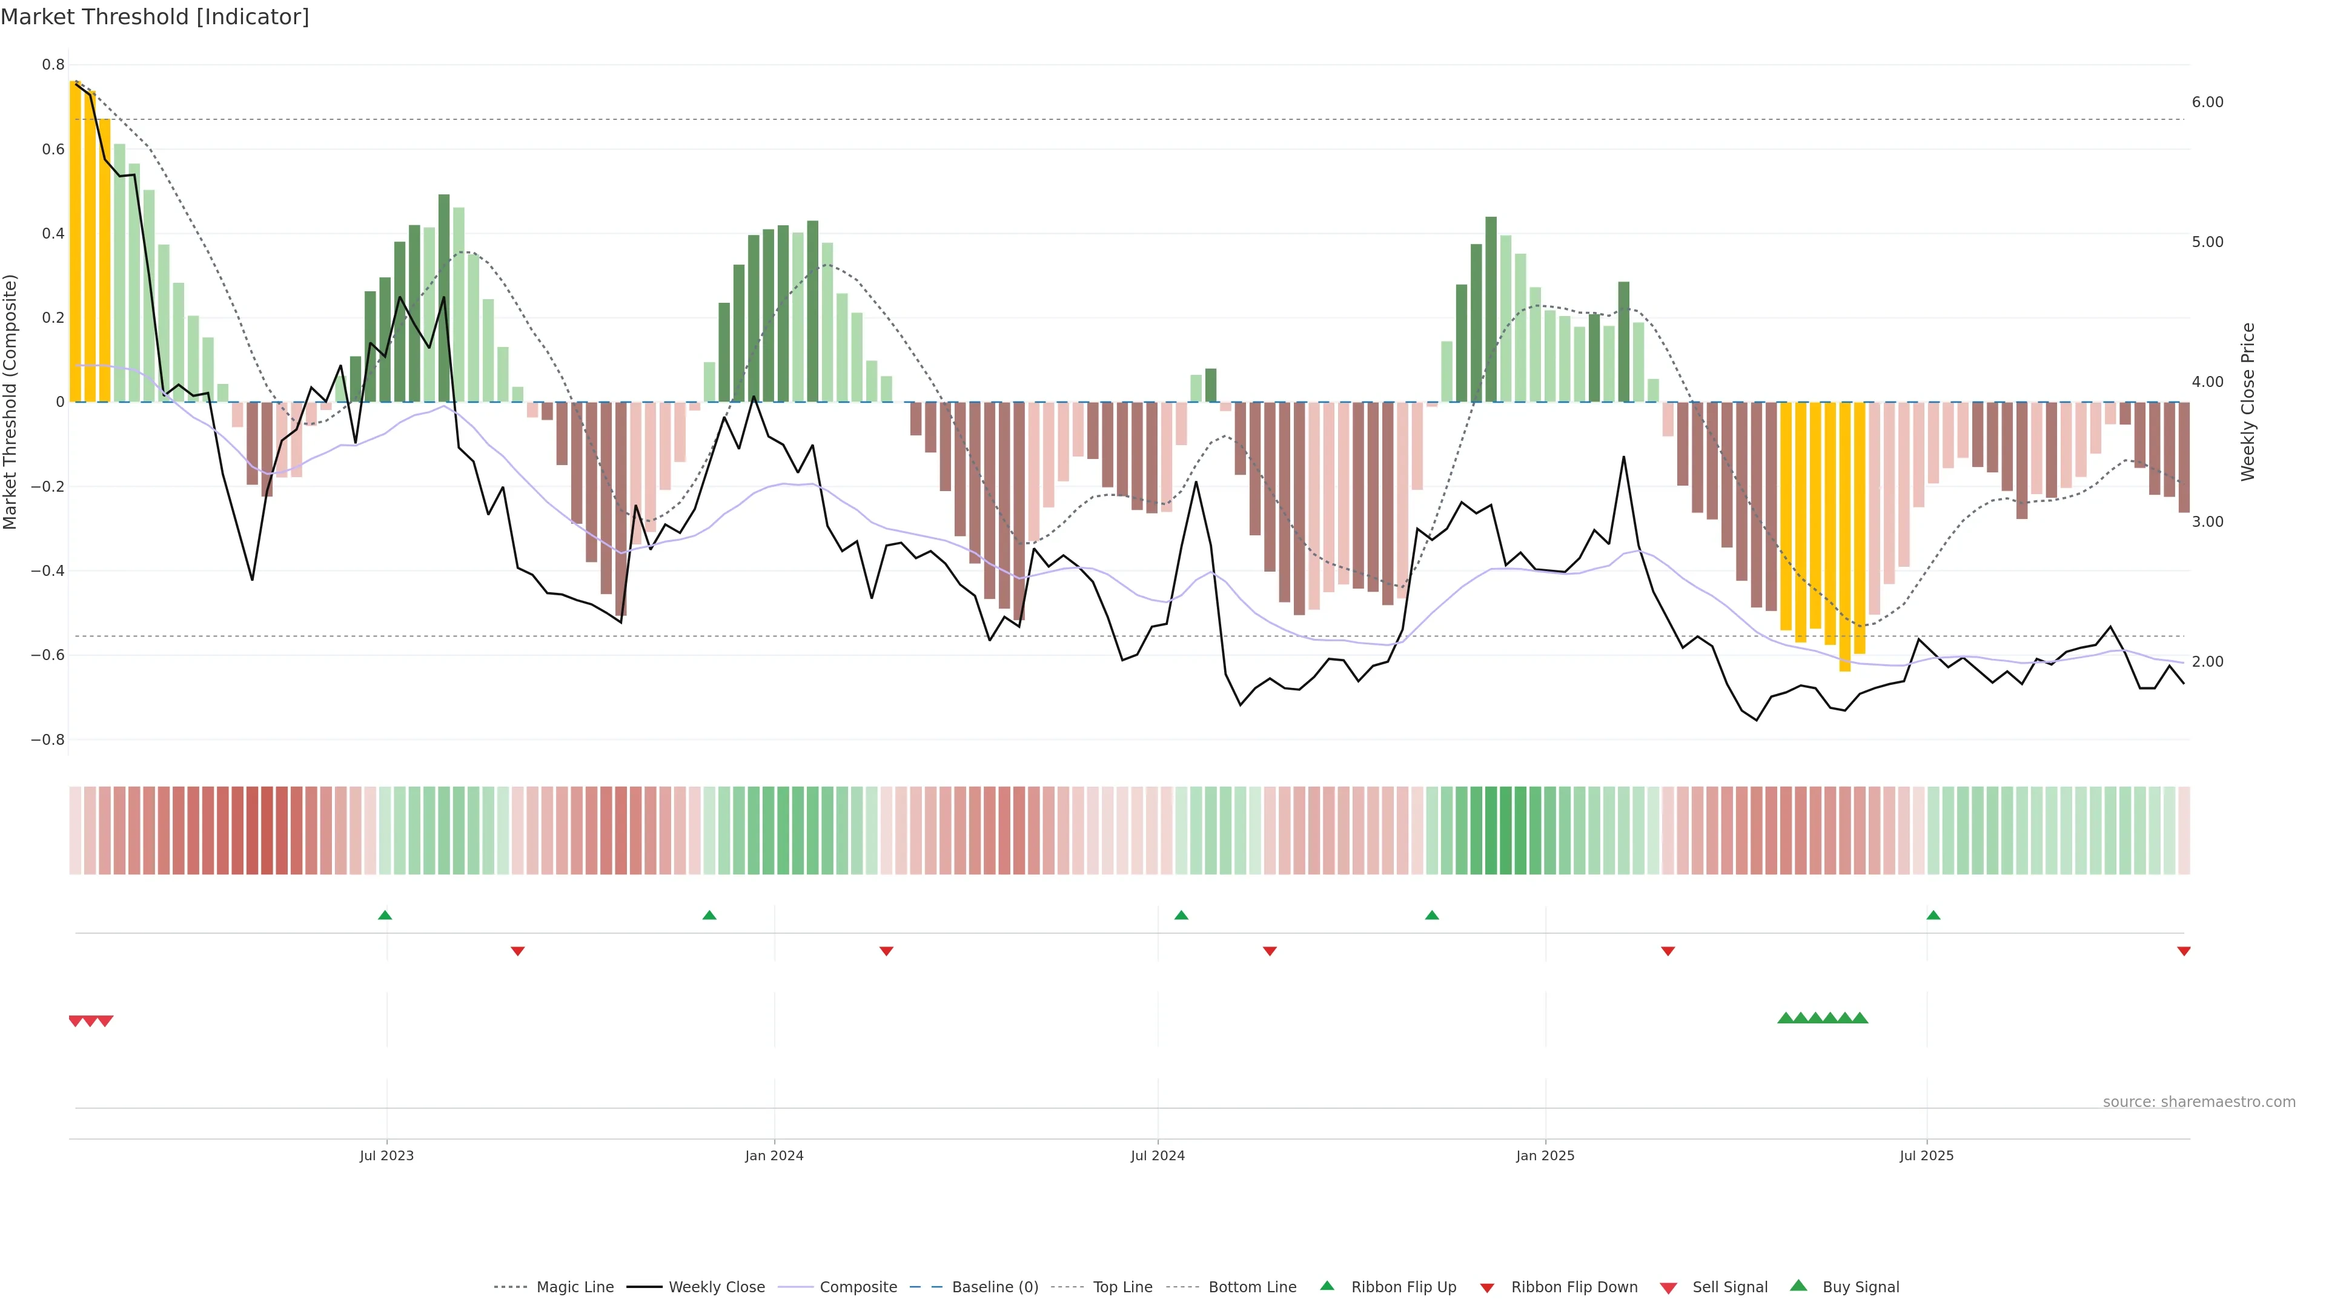Click ribbon flip up triangle near Jul 2025

click(1933, 916)
